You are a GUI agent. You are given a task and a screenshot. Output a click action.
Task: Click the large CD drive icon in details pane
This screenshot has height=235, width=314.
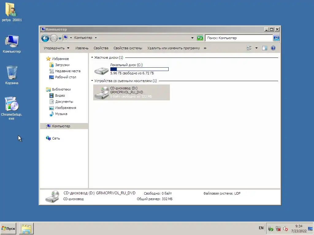point(52,196)
